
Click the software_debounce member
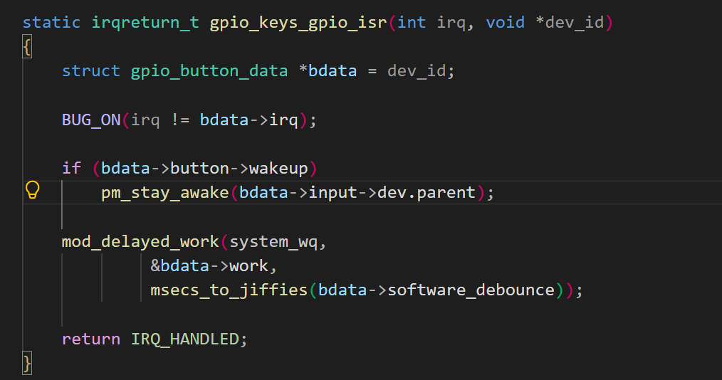(471, 290)
